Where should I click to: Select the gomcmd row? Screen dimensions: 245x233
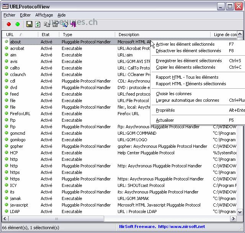click(120, 133)
